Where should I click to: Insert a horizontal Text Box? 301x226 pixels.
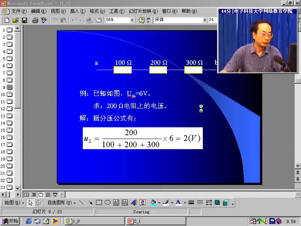pos(116,203)
